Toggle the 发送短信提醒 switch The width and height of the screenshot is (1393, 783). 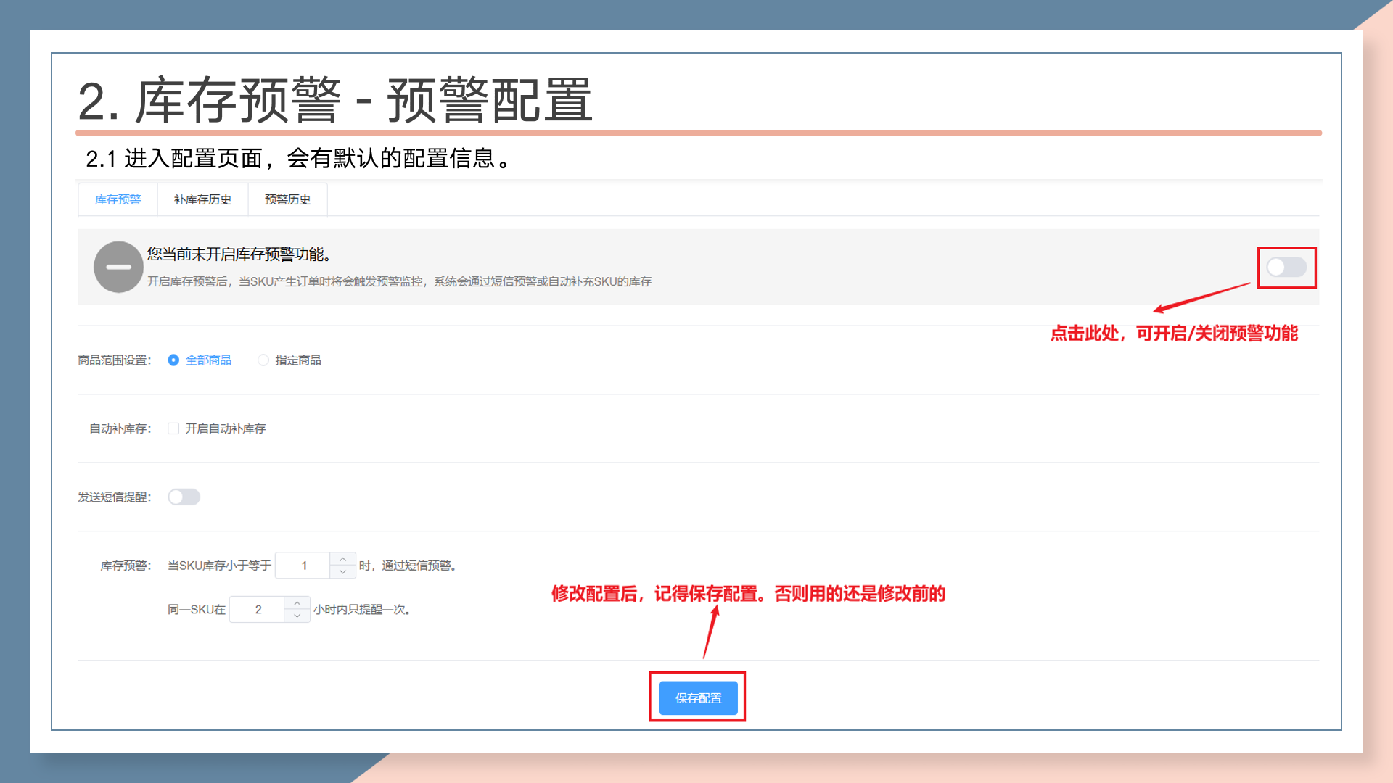tap(184, 497)
